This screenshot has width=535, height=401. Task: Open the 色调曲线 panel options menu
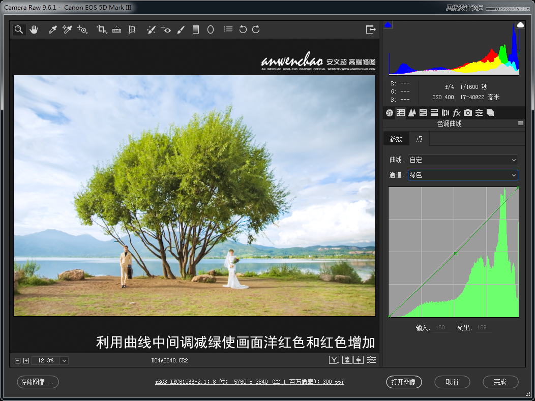click(521, 124)
